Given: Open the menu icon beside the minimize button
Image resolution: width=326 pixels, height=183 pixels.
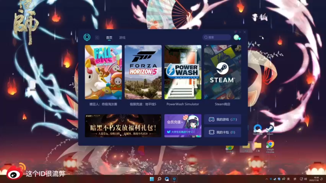Looking at the screenshot, I should tap(235, 32).
